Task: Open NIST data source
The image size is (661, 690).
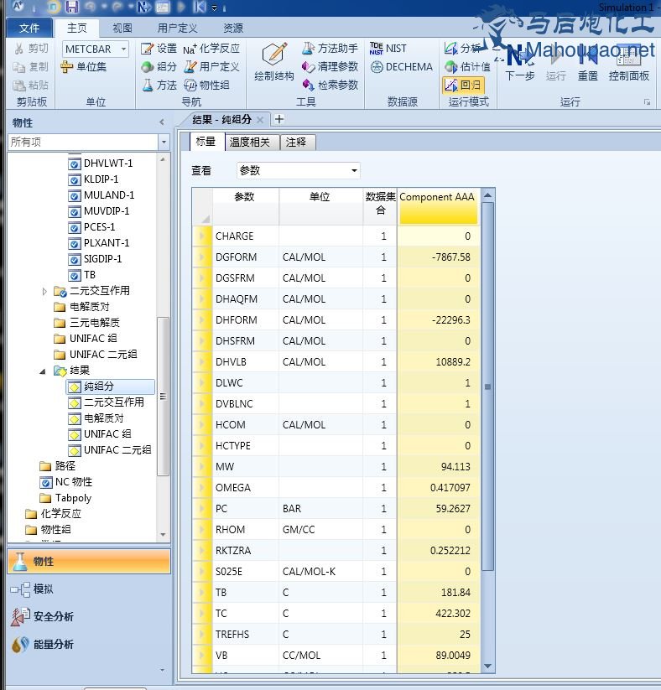Action: [388, 49]
